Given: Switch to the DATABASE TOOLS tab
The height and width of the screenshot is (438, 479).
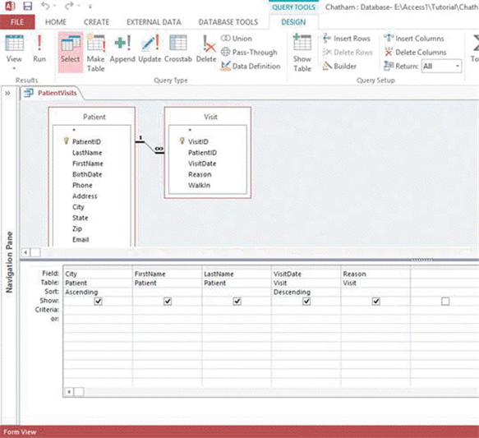Looking at the screenshot, I should click(x=228, y=22).
